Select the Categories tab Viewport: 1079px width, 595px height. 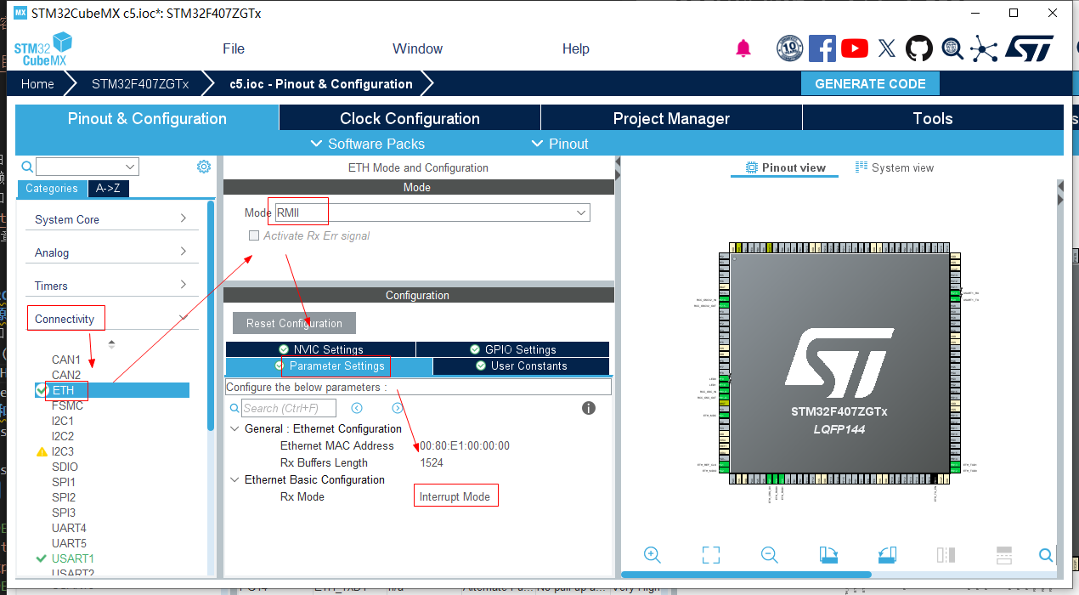tap(51, 189)
